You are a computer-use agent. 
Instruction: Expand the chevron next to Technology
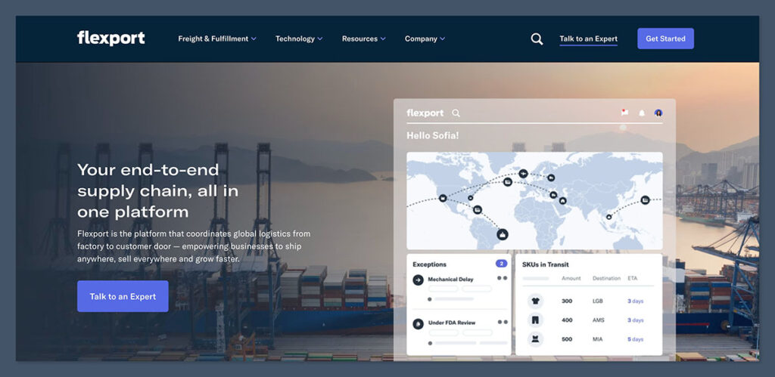320,39
